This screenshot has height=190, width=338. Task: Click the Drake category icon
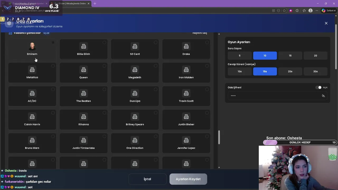click(x=186, y=46)
